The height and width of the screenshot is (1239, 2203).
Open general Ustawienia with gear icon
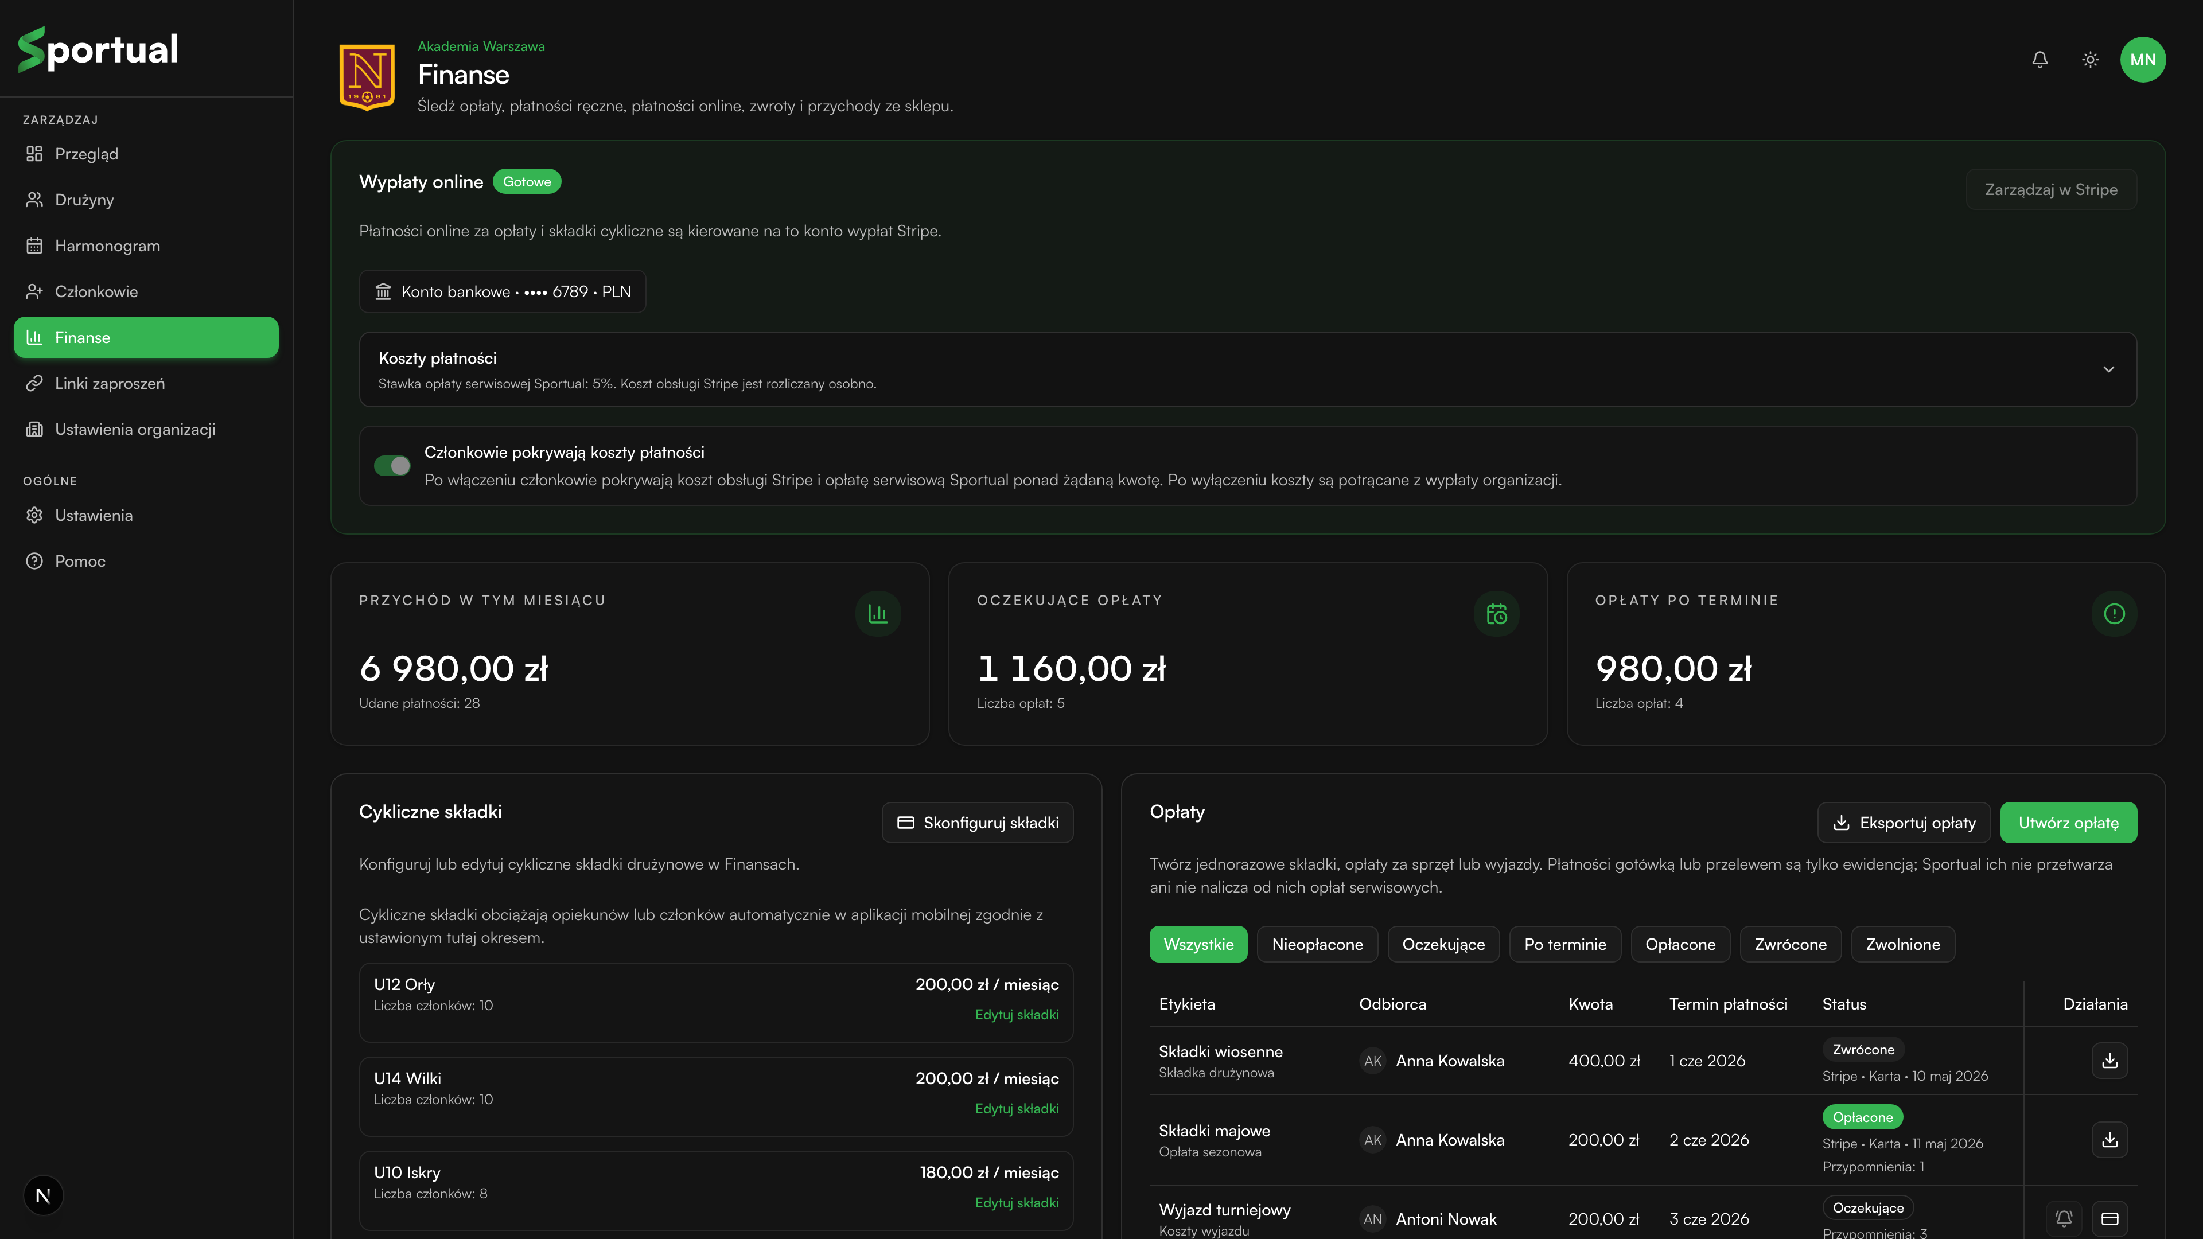[146, 516]
